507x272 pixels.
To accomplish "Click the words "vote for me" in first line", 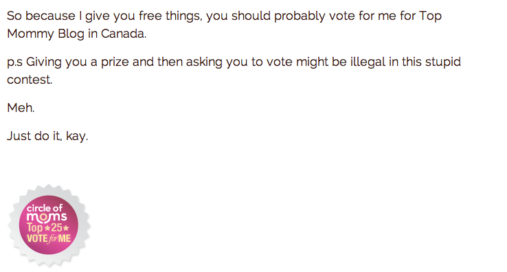I will point(363,16).
